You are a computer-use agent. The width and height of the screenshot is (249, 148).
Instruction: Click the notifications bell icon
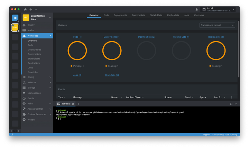pos(197,9)
